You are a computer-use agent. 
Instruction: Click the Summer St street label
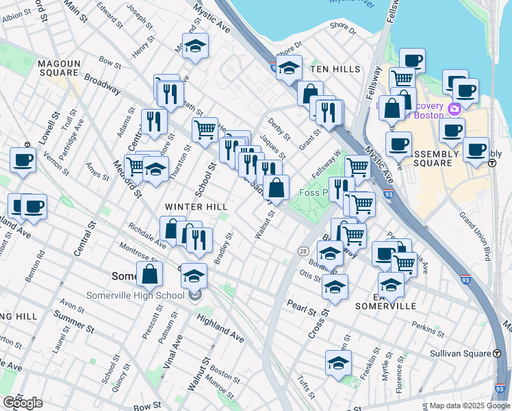point(74,322)
